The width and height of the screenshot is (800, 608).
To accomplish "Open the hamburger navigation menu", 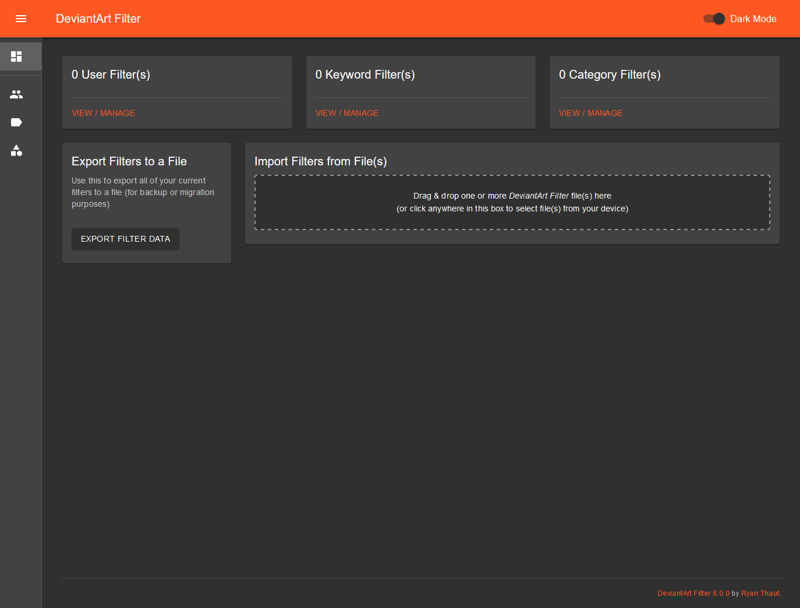I will coord(21,19).
